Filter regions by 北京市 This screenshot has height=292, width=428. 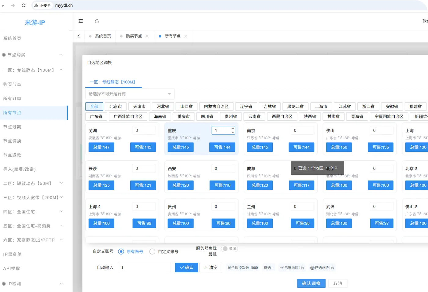pyautogui.click(x=116, y=106)
